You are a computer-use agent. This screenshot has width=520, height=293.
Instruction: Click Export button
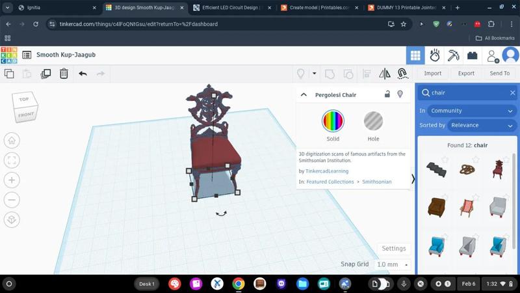466,74
